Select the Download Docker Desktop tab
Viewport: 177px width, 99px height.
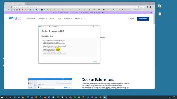[x=15, y=4]
